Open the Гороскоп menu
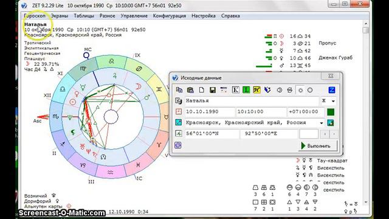The width and height of the screenshot is (389, 219). click(x=35, y=16)
